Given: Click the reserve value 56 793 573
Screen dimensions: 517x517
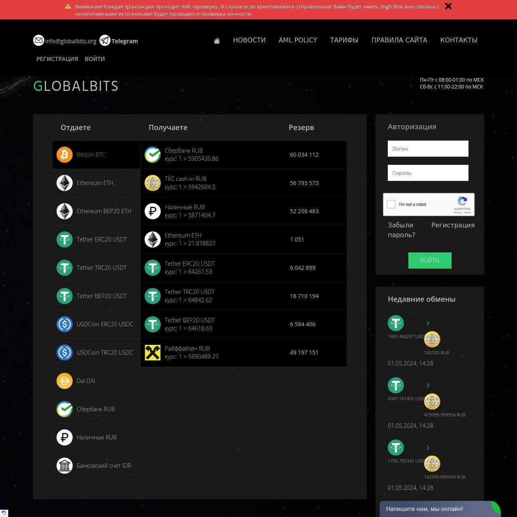Looking at the screenshot, I should (304, 183).
